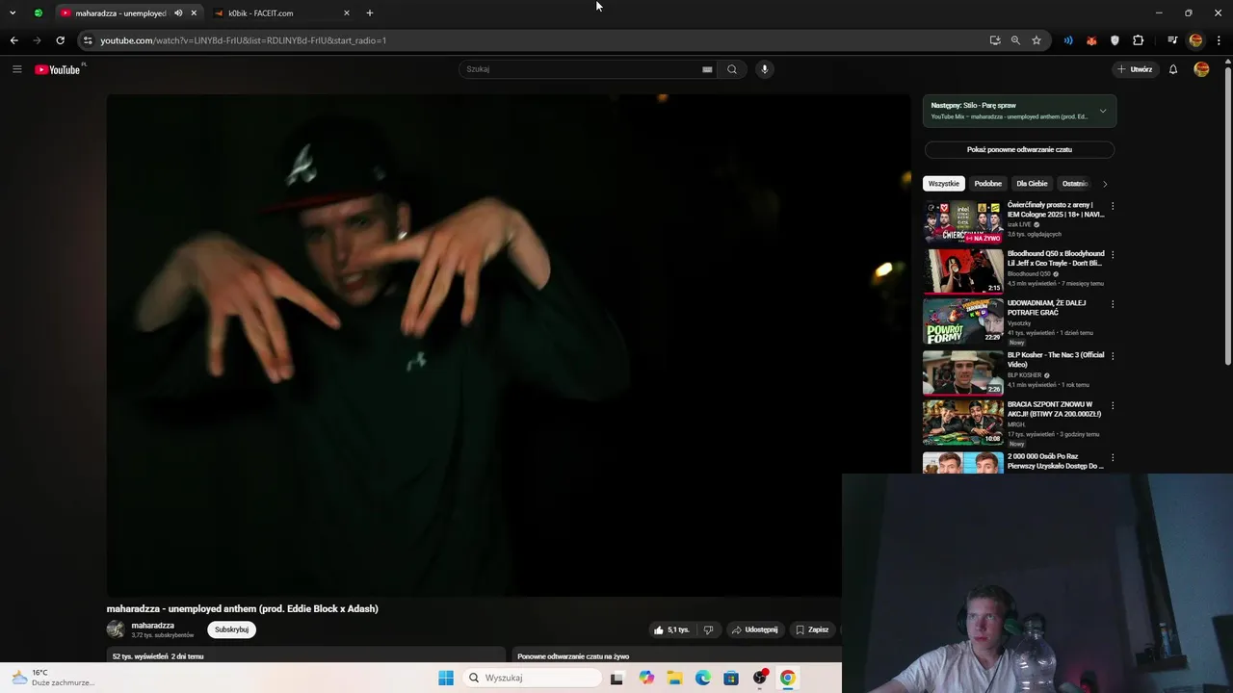Open options for UDOWADNIAM, ŻE DALEJ video
Viewport: 1233px width, 693px height.
[x=1113, y=304]
